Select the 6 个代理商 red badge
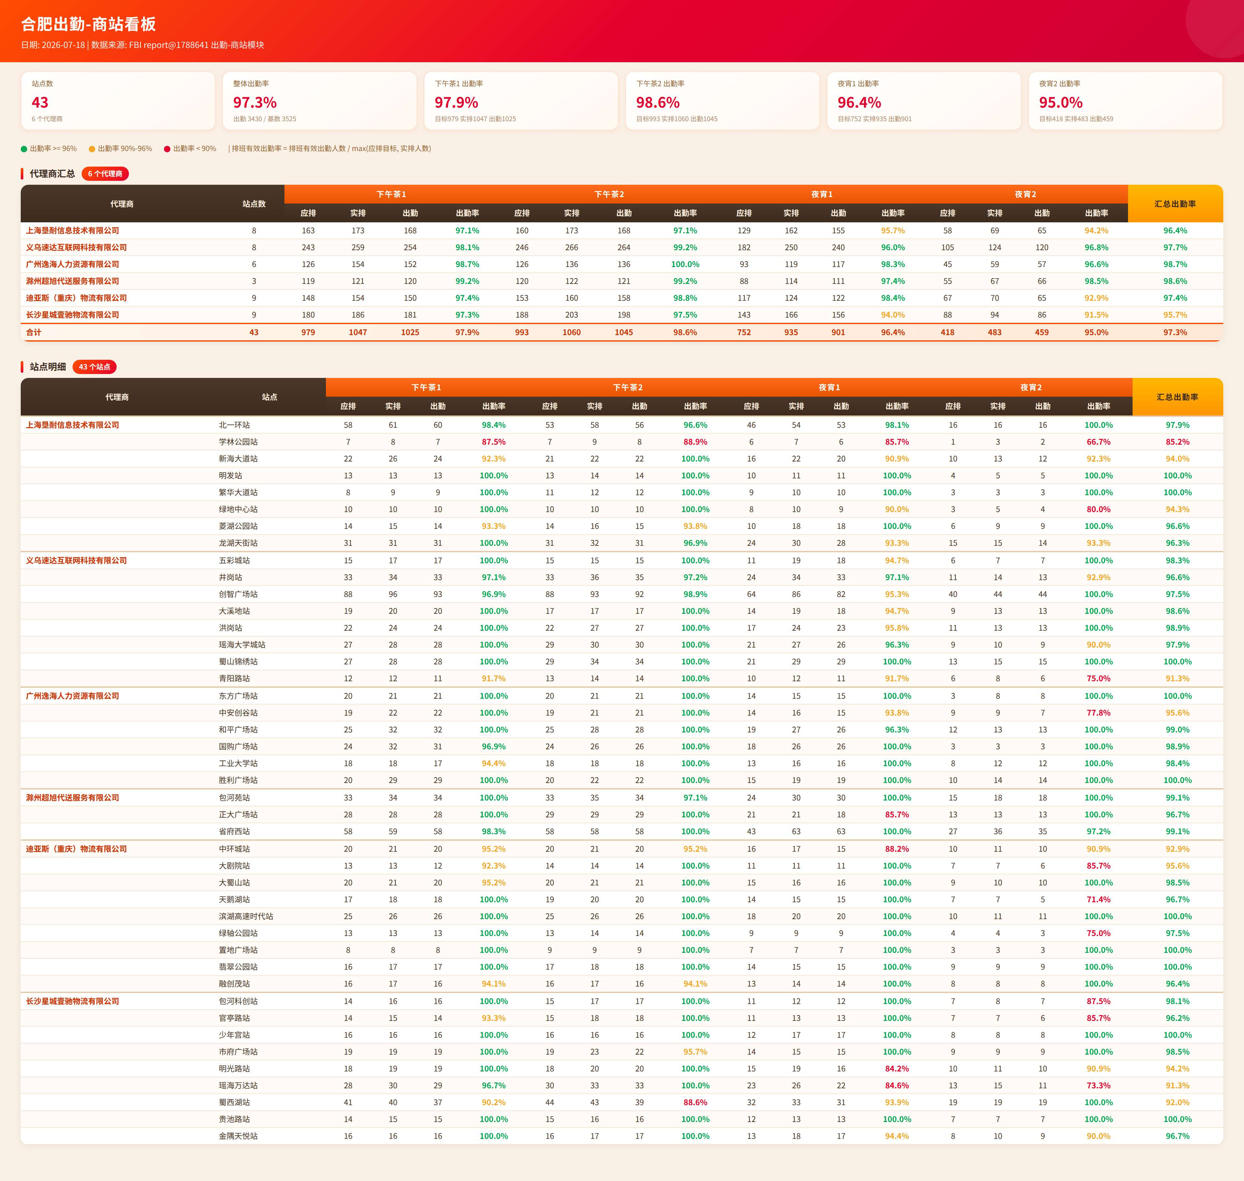 (x=105, y=174)
